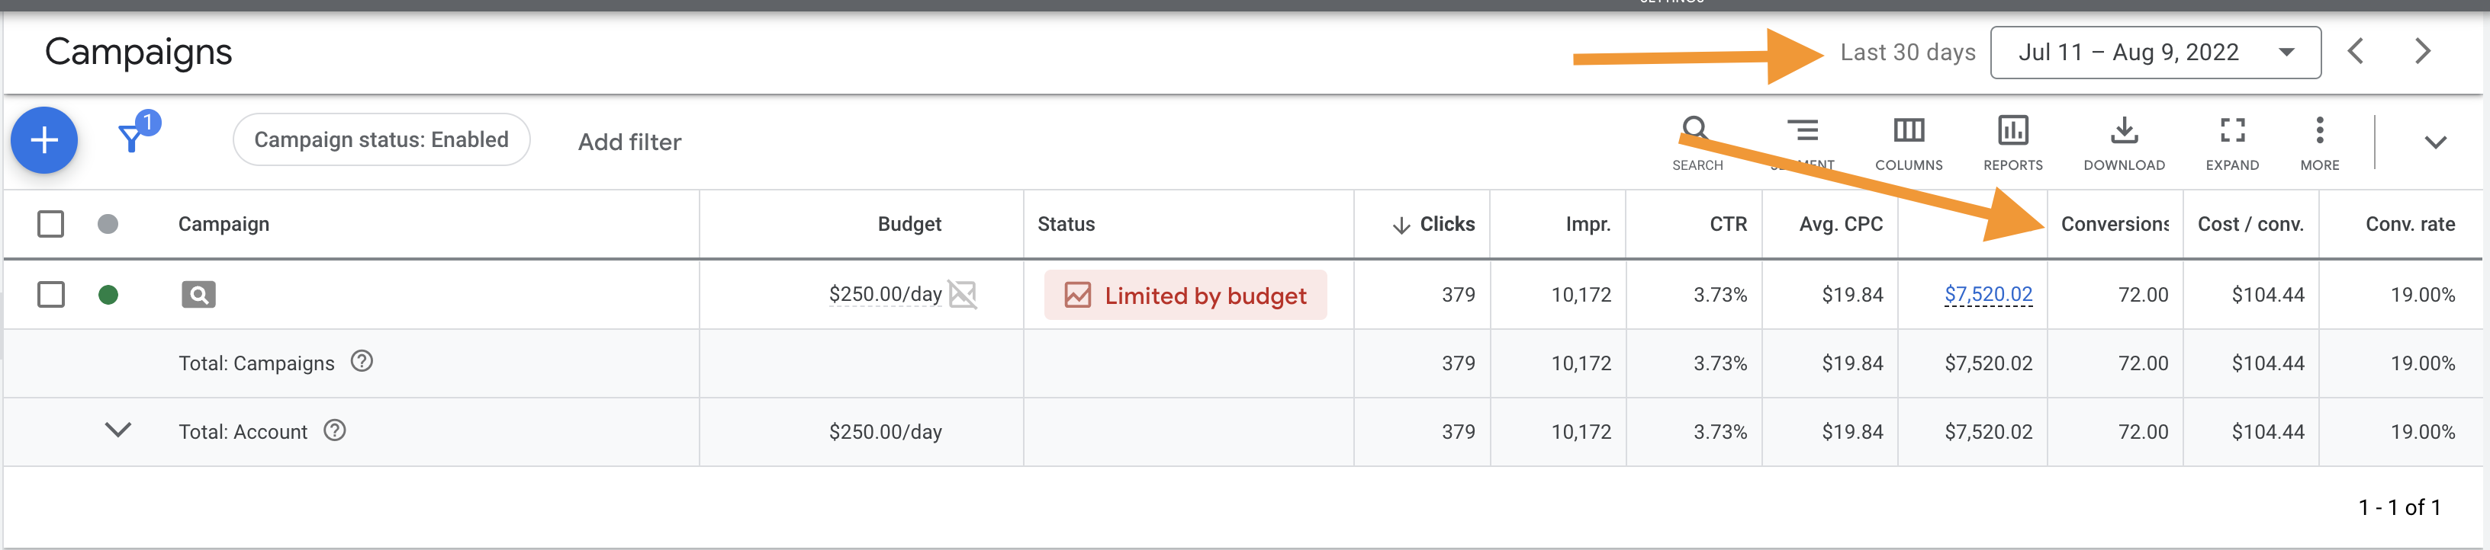Screen dimensions: 2490x550
Task: Collapse the toolbar with chevron arrow
Action: coord(2435,142)
